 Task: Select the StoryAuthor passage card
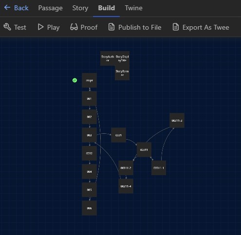(x=108, y=58)
